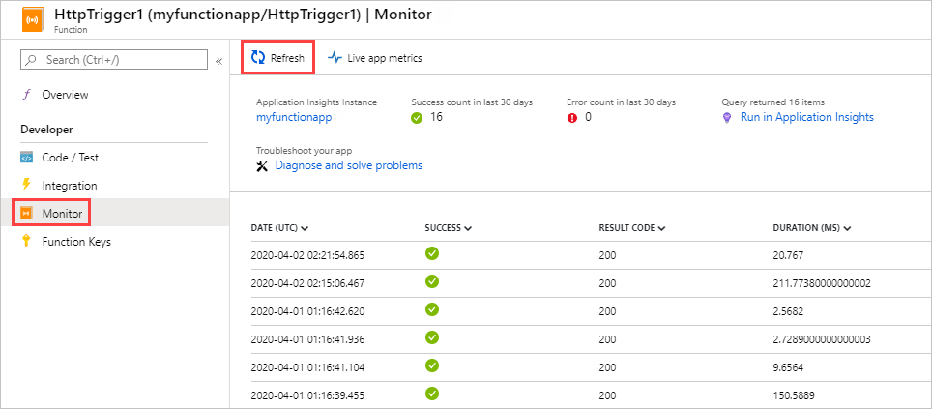
Task: Click the Live app metrics pulse icon
Action: 335,58
